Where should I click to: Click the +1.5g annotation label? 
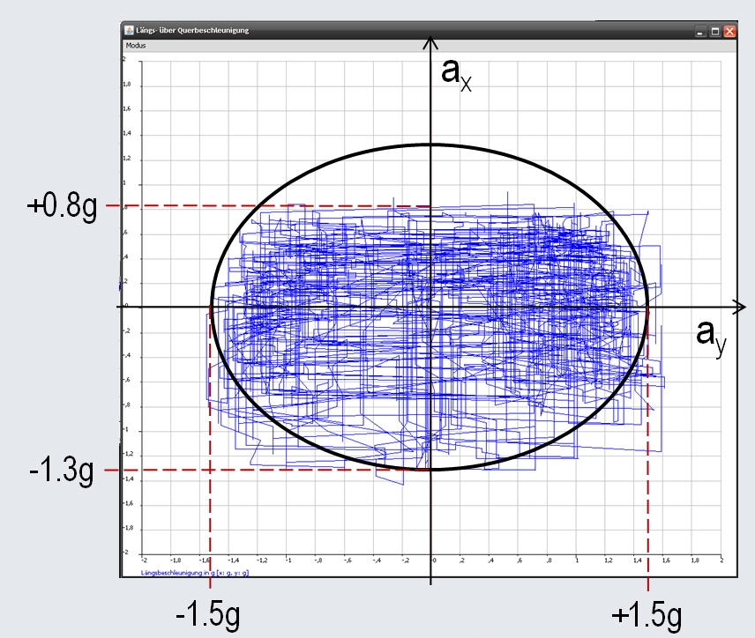(x=647, y=614)
